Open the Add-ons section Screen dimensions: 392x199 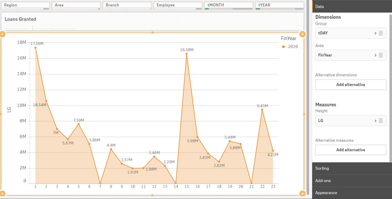[352, 181]
